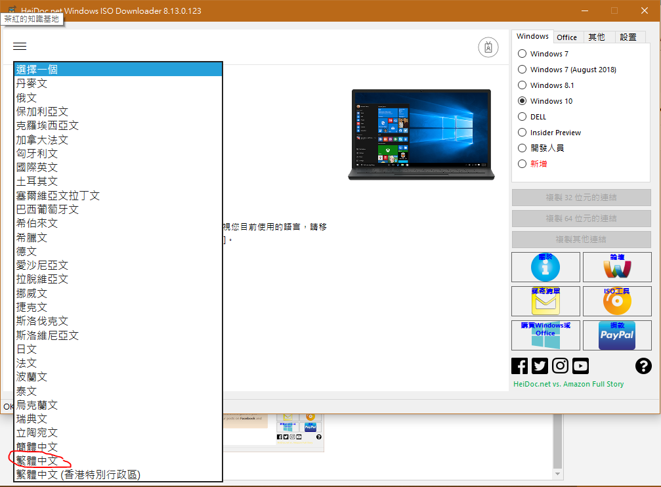Open the hamburger menu icon
Image resolution: width=661 pixels, height=487 pixels.
[20, 47]
